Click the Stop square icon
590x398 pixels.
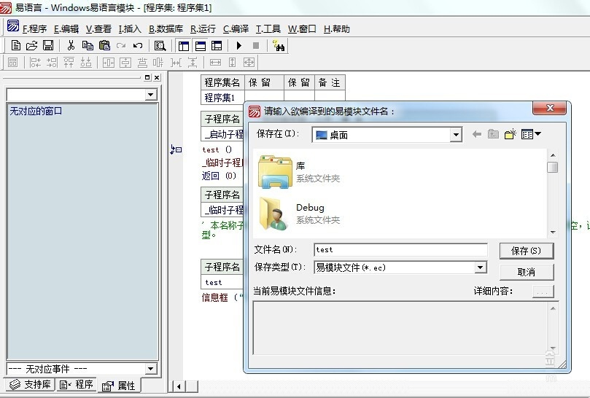(256, 46)
